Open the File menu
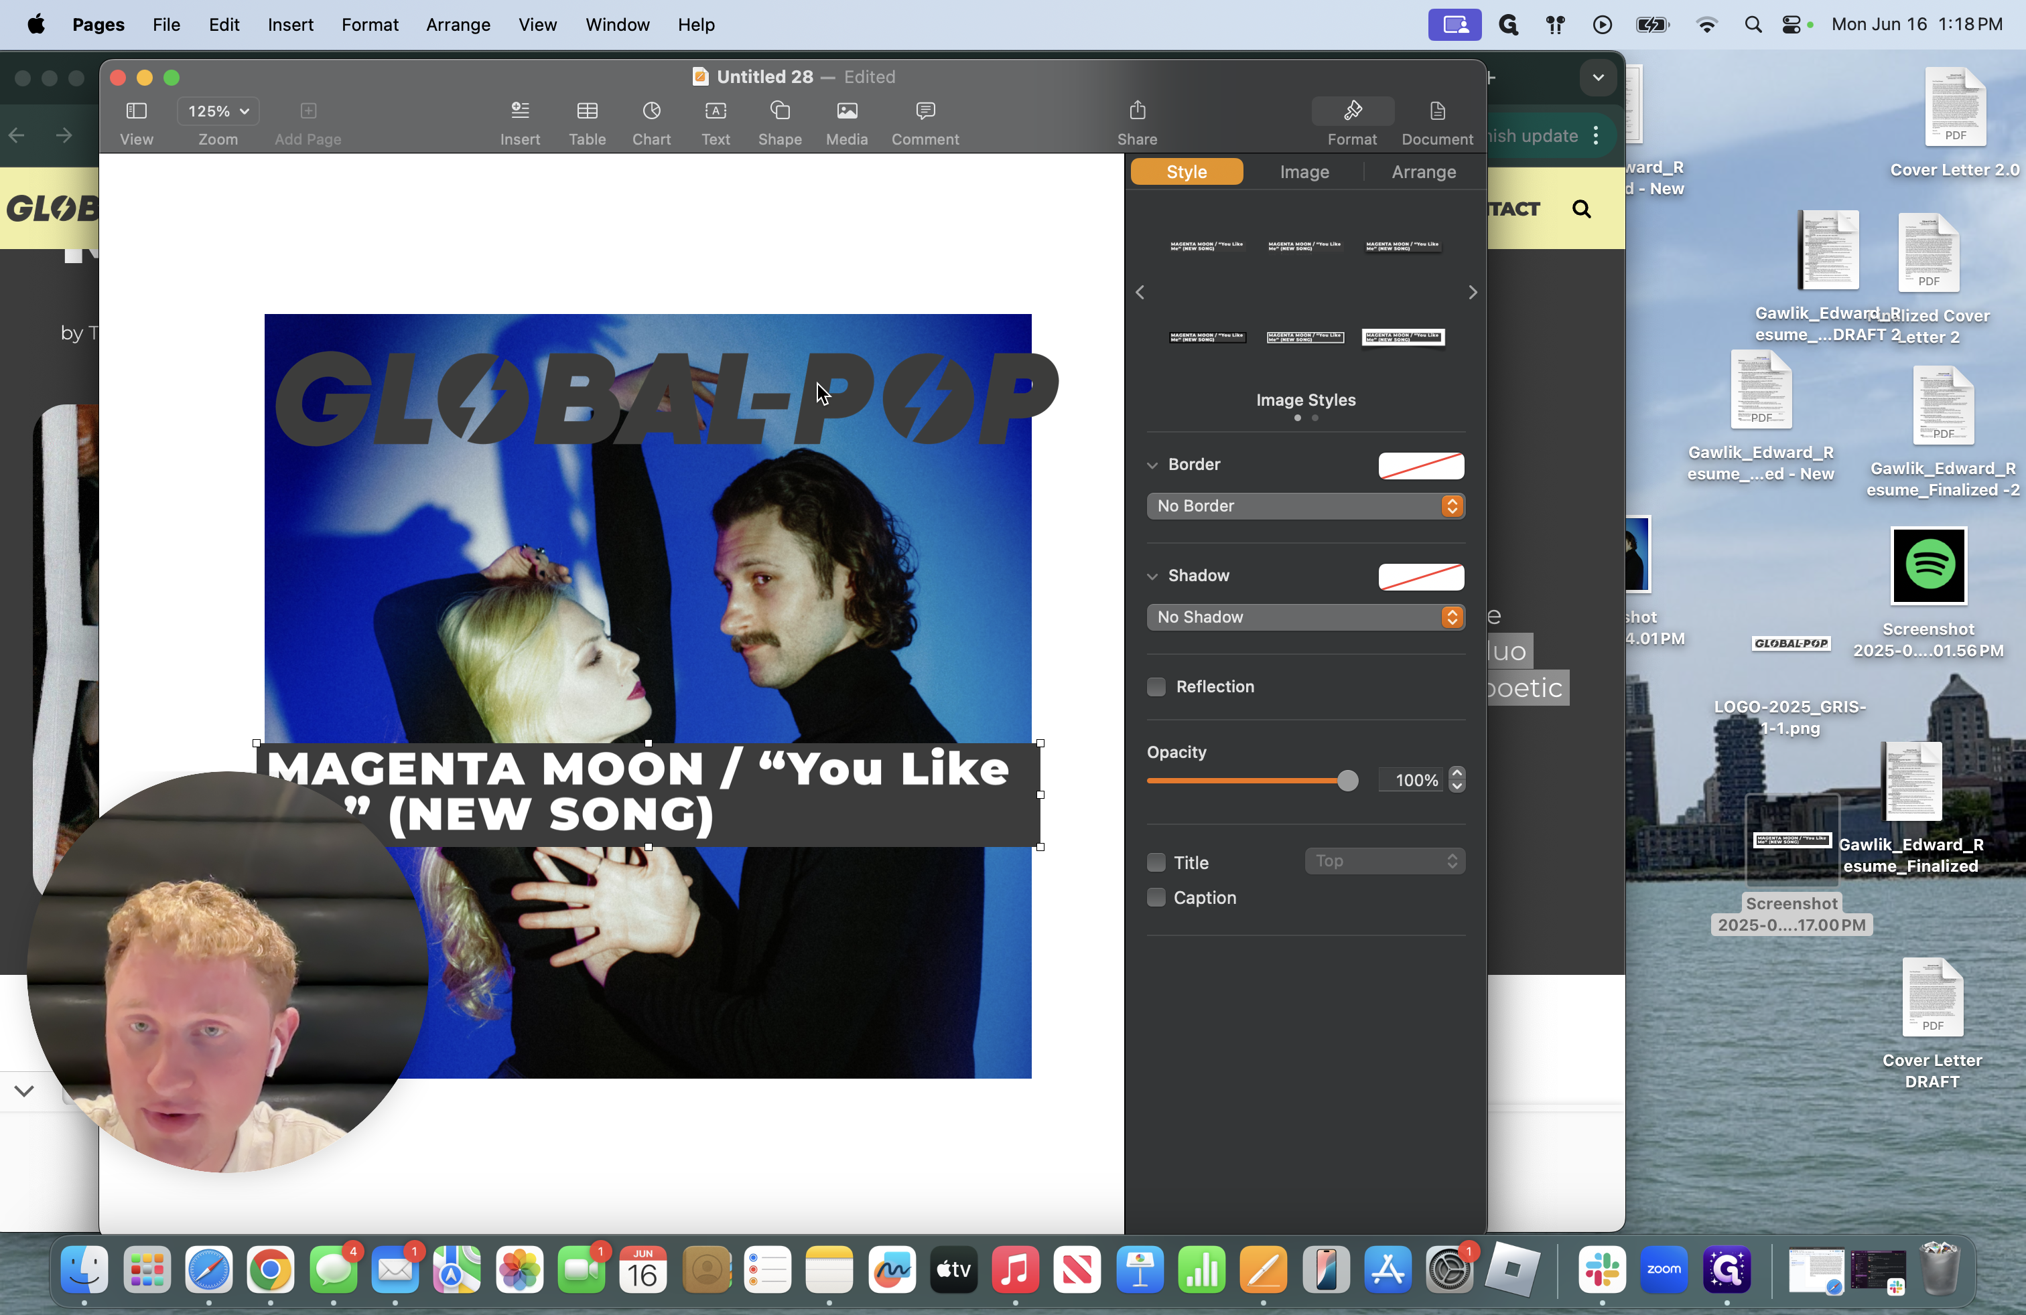This screenshot has height=1315, width=2026. point(166,25)
